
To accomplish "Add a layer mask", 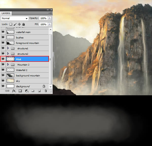I will [20, 91].
